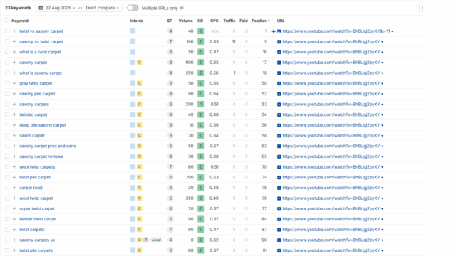
Task: Expand URL dropdown arrow for 'saxon carpet' row
Action: 382,136
